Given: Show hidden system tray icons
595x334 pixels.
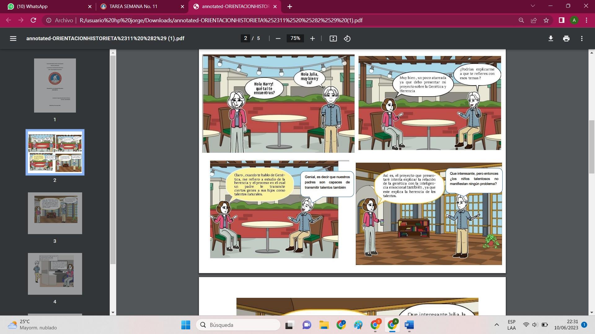Looking at the screenshot, I should point(496,325).
